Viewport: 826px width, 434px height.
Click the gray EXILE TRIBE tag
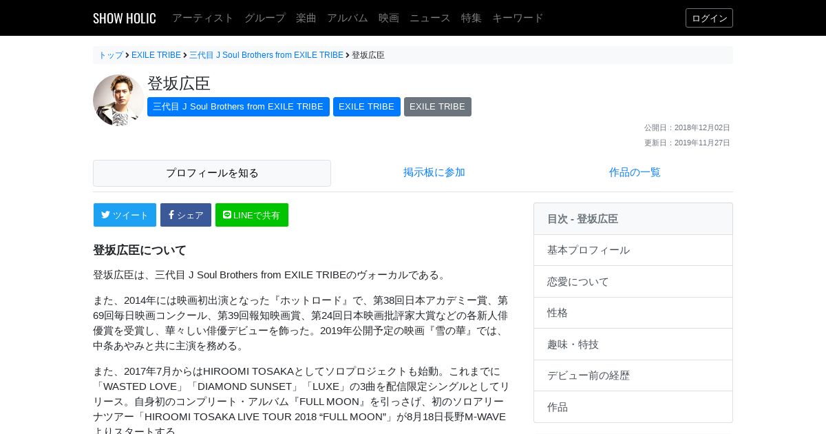pyautogui.click(x=438, y=107)
